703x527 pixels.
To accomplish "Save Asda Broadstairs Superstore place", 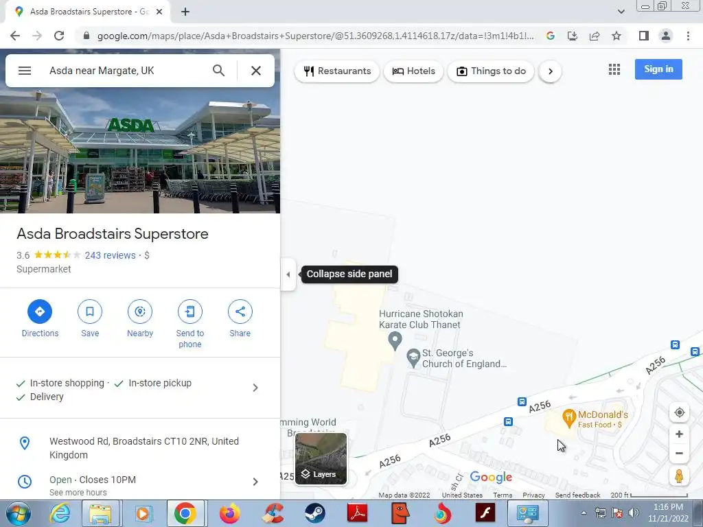I will (90, 312).
